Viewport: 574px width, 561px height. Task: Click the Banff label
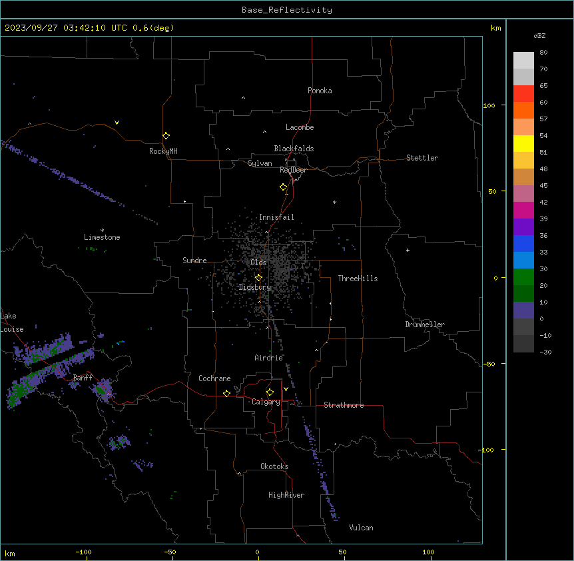click(83, 378)
